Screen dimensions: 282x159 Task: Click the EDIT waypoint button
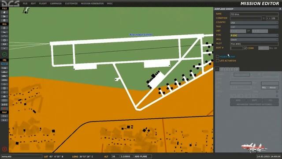coord(254,100)
